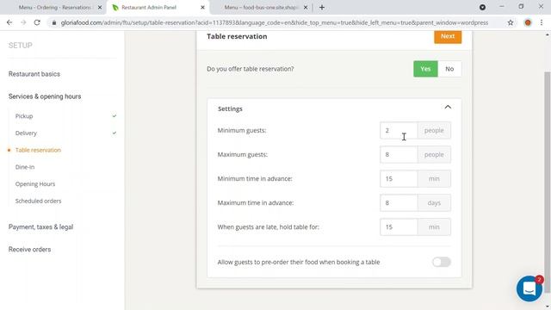Image resolution: width=551 pixels, height=310 pixels.
Task: Click the browser forward arrow
Action: point(23,22)
